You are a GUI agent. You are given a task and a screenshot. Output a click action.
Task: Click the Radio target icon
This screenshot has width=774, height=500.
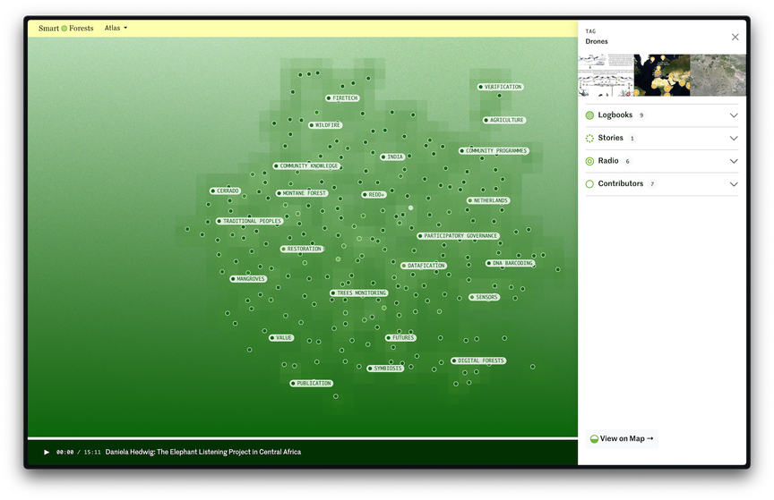pos(589,161)
